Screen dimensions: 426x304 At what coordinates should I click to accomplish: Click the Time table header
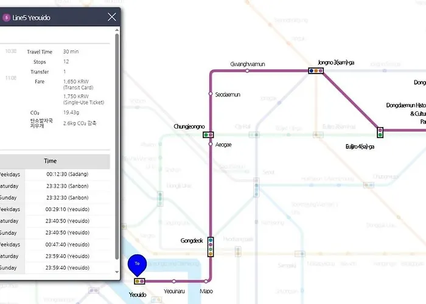pyautogui.click(x=51, y=161)
